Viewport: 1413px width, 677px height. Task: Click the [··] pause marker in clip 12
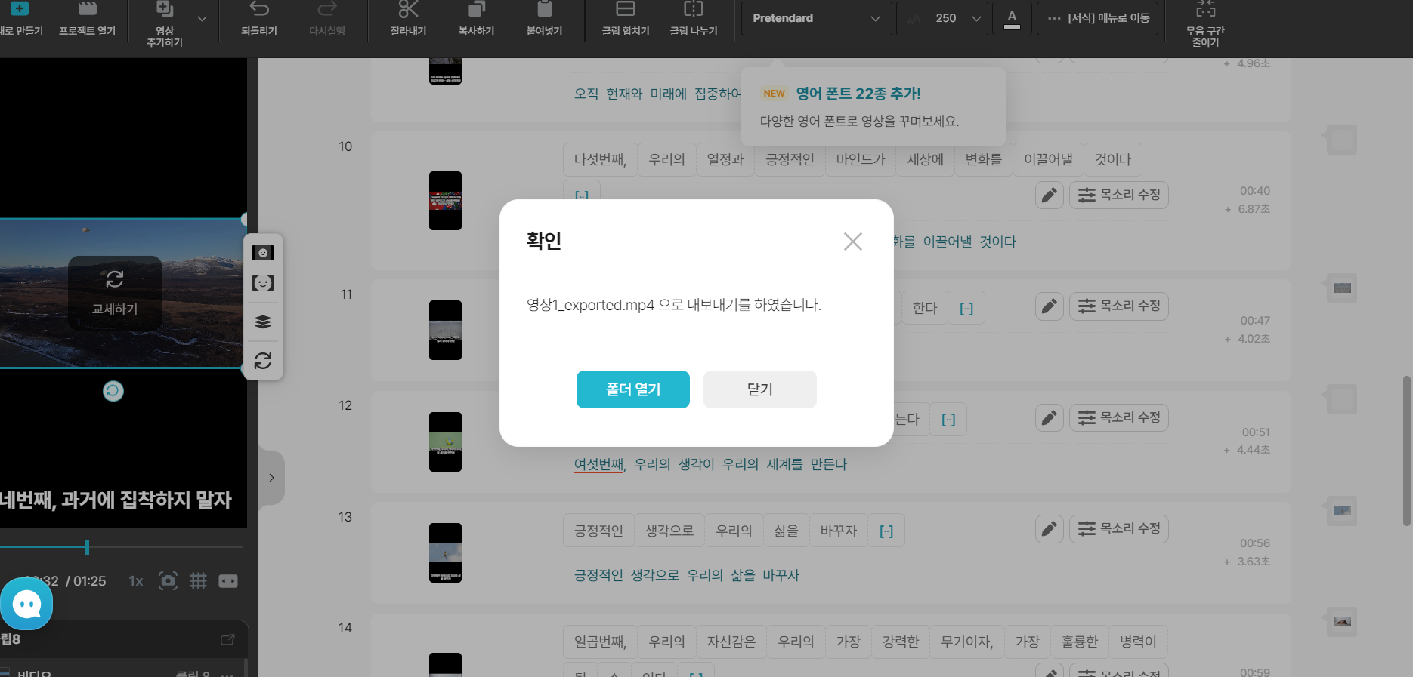[948, 420]
